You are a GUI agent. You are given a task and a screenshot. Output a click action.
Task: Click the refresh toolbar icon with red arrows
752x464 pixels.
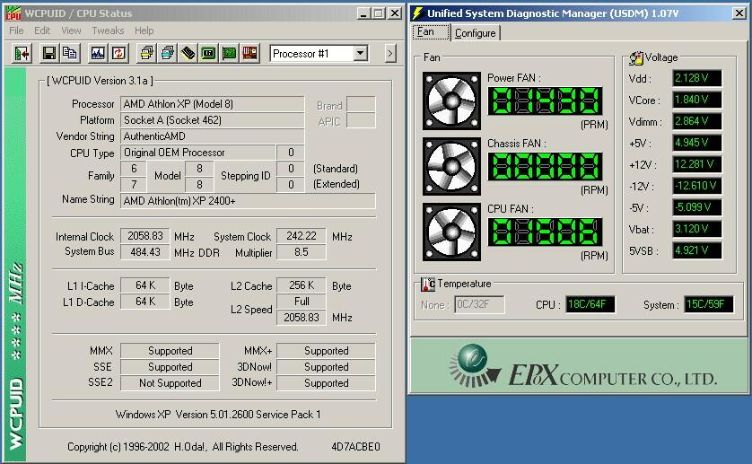tap(119, 53)
